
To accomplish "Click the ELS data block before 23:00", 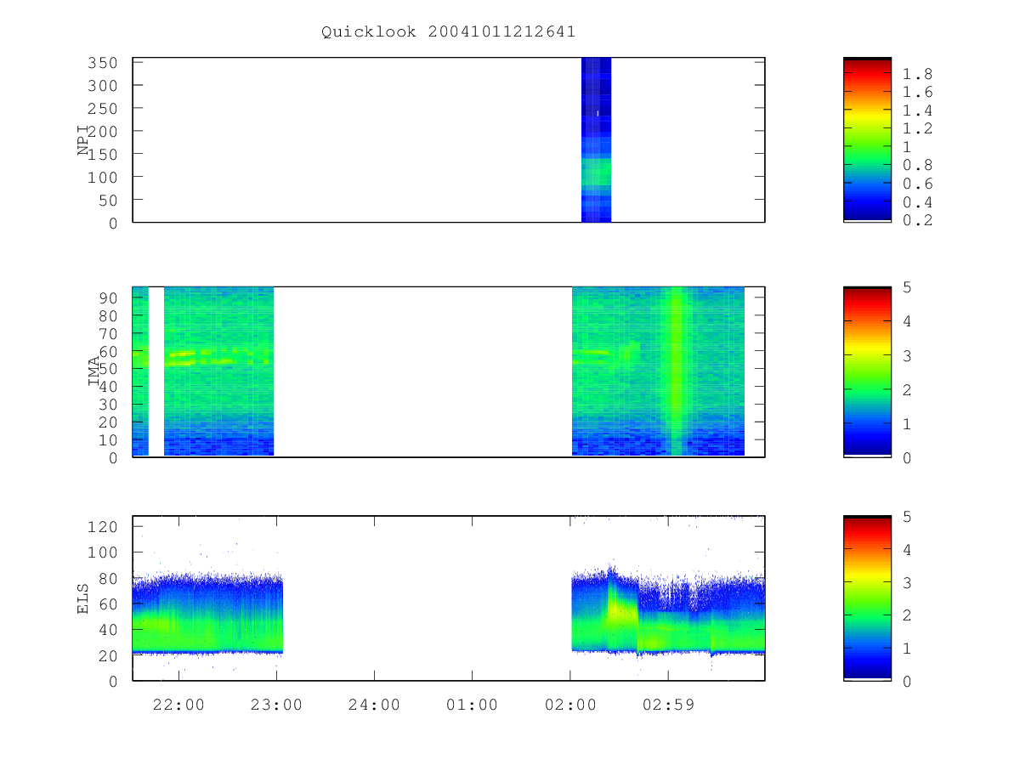I will 207,614.
